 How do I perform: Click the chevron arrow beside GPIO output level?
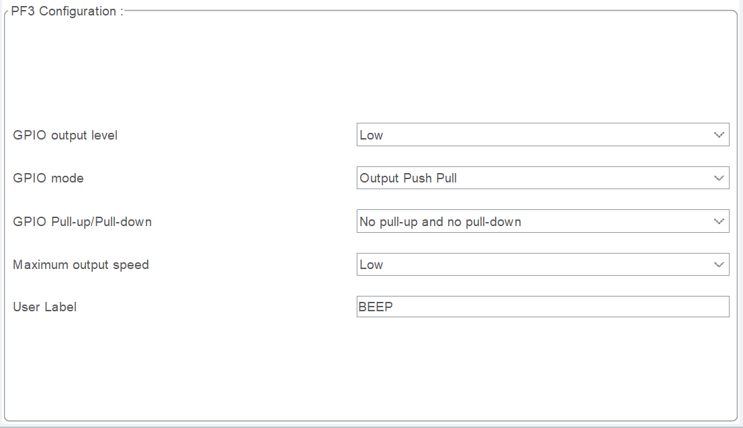[x=719, y=135]
